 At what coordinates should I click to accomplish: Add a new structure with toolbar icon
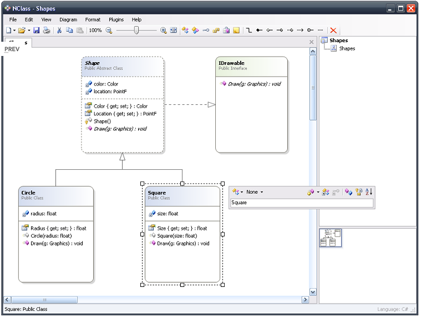pos(195,31)
